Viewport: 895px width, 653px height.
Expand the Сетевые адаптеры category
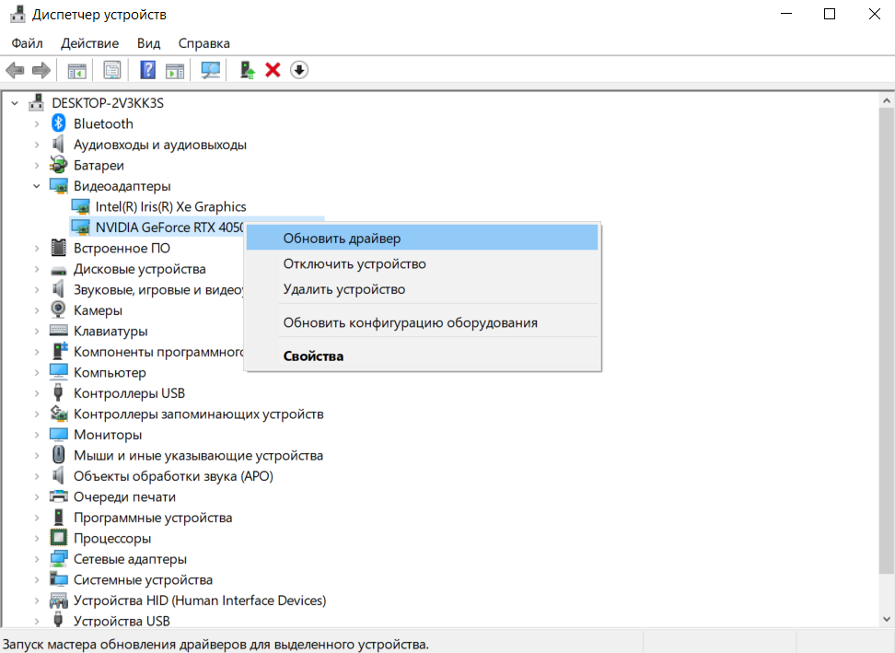tap(37, 559)
